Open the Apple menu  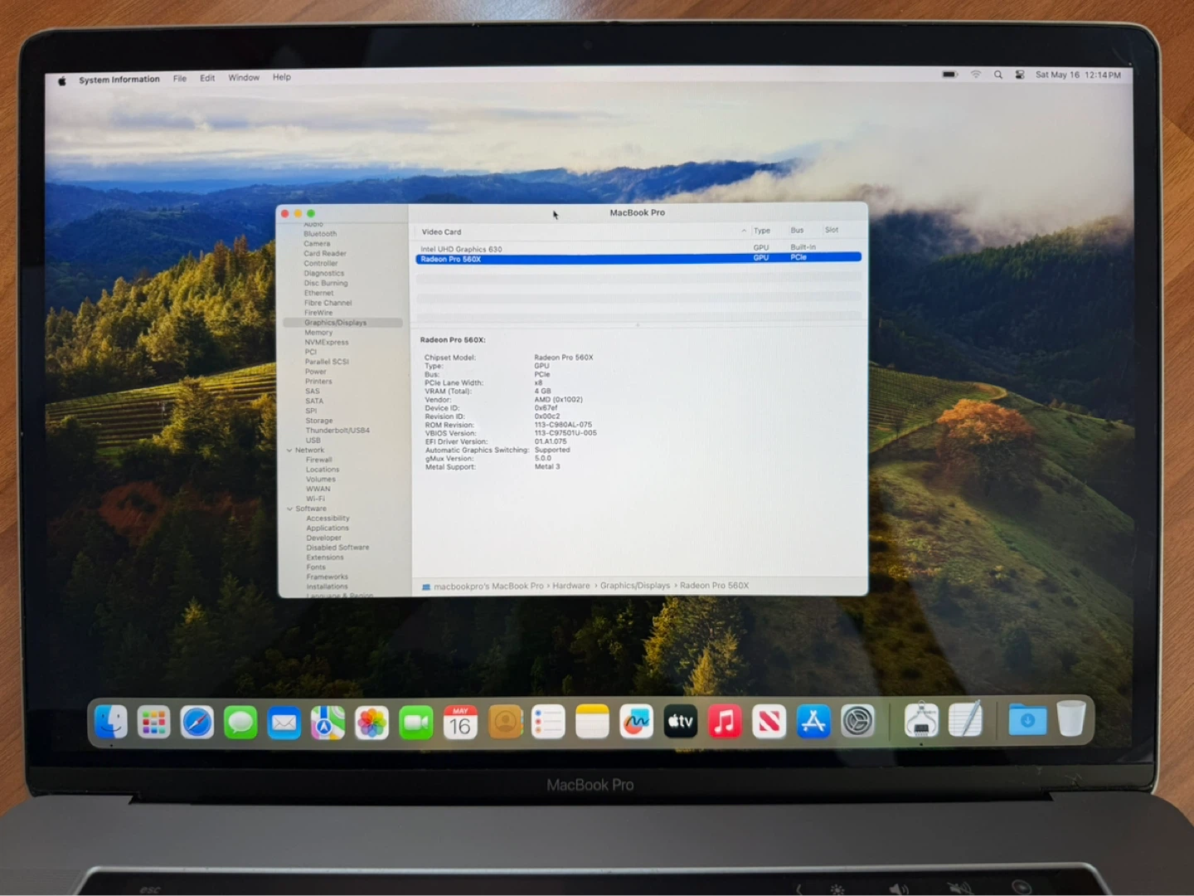click(62, 80)
